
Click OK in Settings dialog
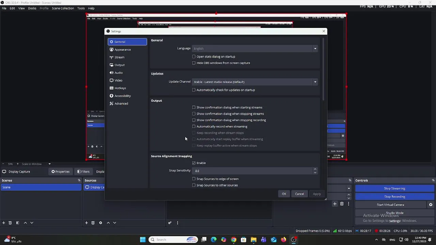tap(284, 194)
